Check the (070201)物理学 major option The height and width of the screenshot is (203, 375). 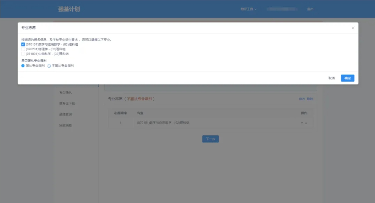pos(23,49)
